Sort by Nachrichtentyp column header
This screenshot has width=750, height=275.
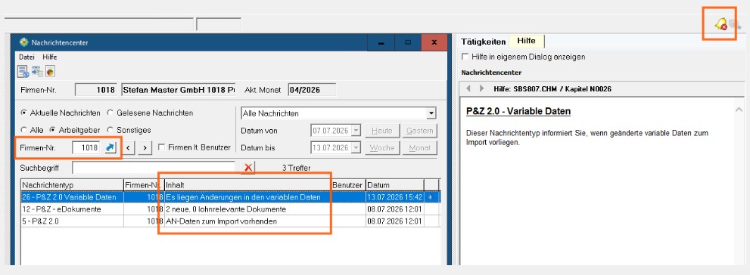[x=72, y=185]
